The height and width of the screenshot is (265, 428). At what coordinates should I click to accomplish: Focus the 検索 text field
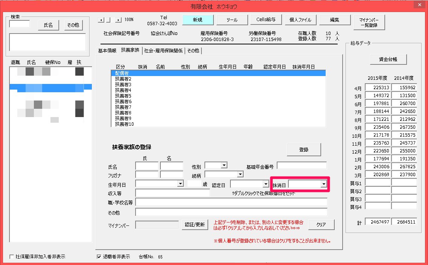(x=19, y=24)
